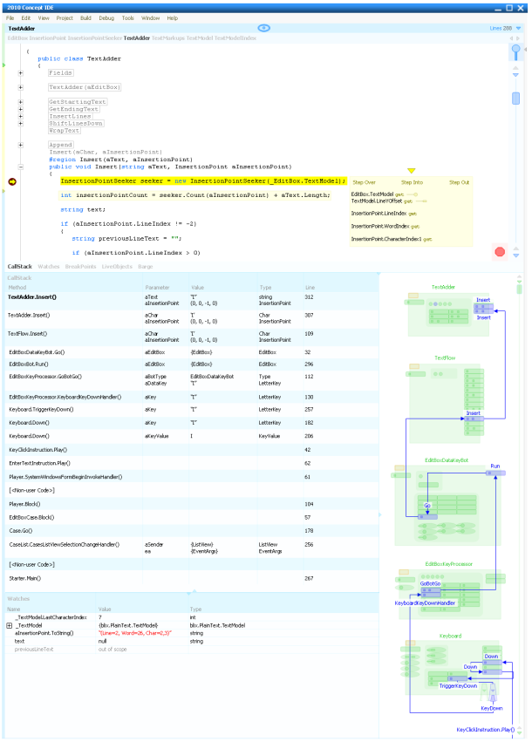Click the blue down arrow below the pin icon
Screen dimensions: 532x742
point(516,75)
